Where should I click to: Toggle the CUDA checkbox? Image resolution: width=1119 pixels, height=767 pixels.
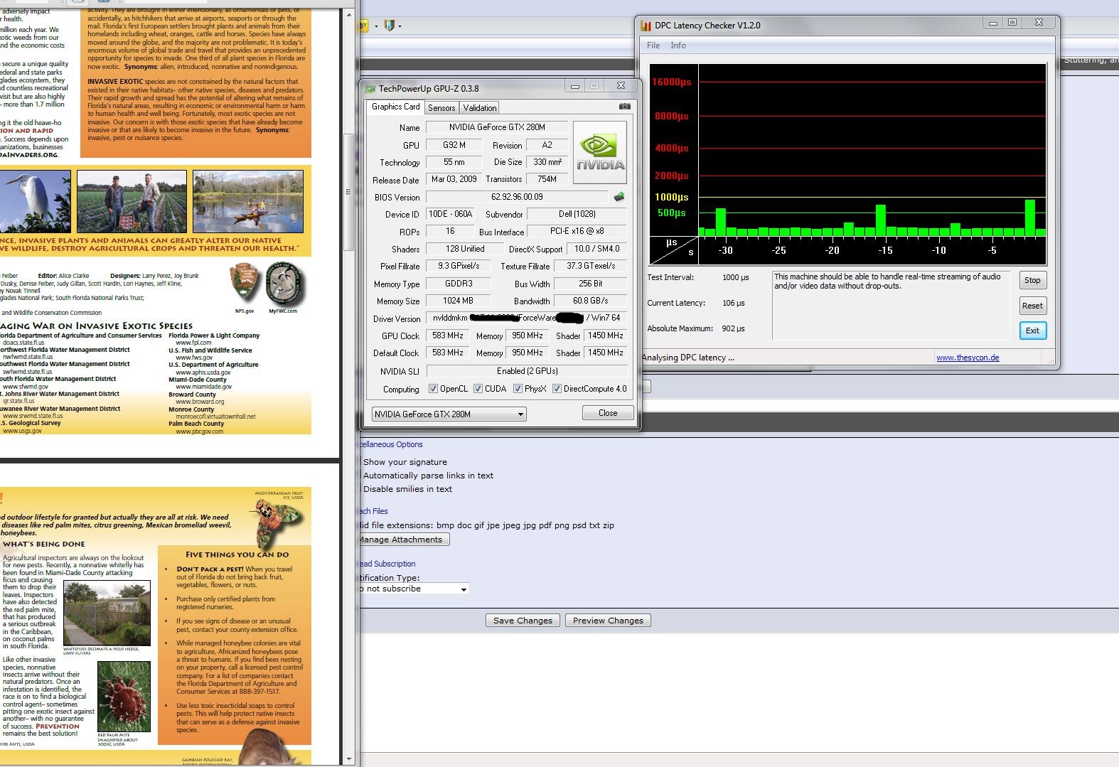tap(478, 389)
